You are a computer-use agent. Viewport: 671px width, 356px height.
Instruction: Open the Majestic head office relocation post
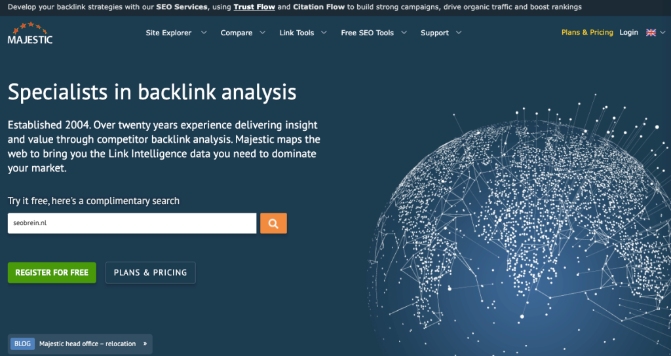pyautogui.click(x=87, y=344)
